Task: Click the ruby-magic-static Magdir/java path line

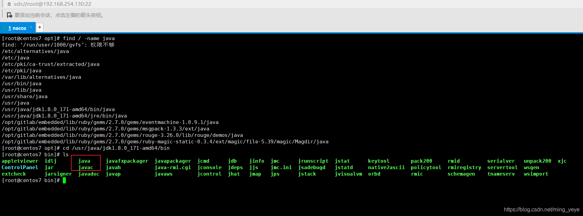Action: (x=165, y=142)
